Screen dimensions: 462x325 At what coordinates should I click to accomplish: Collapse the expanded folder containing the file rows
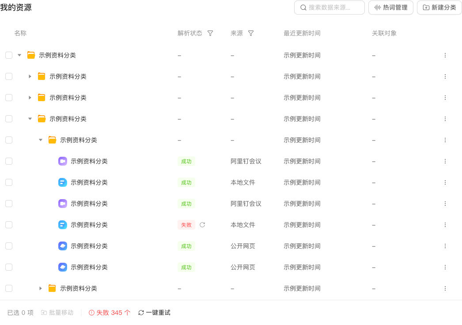coord(41,140)
